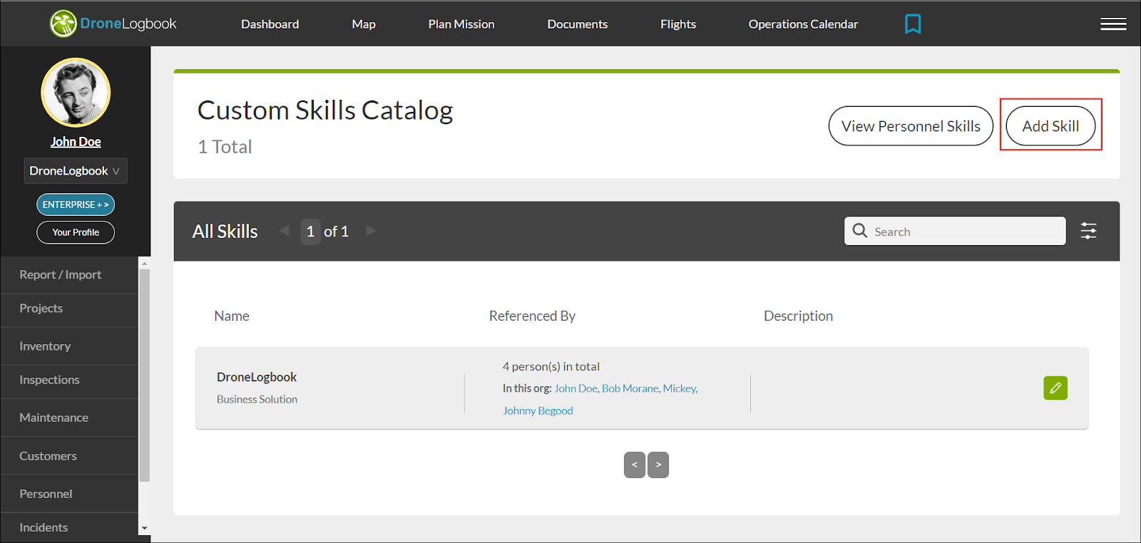1141x543 pixels.
Task: Open Operations Calendar
Action: tap(803, 24)
